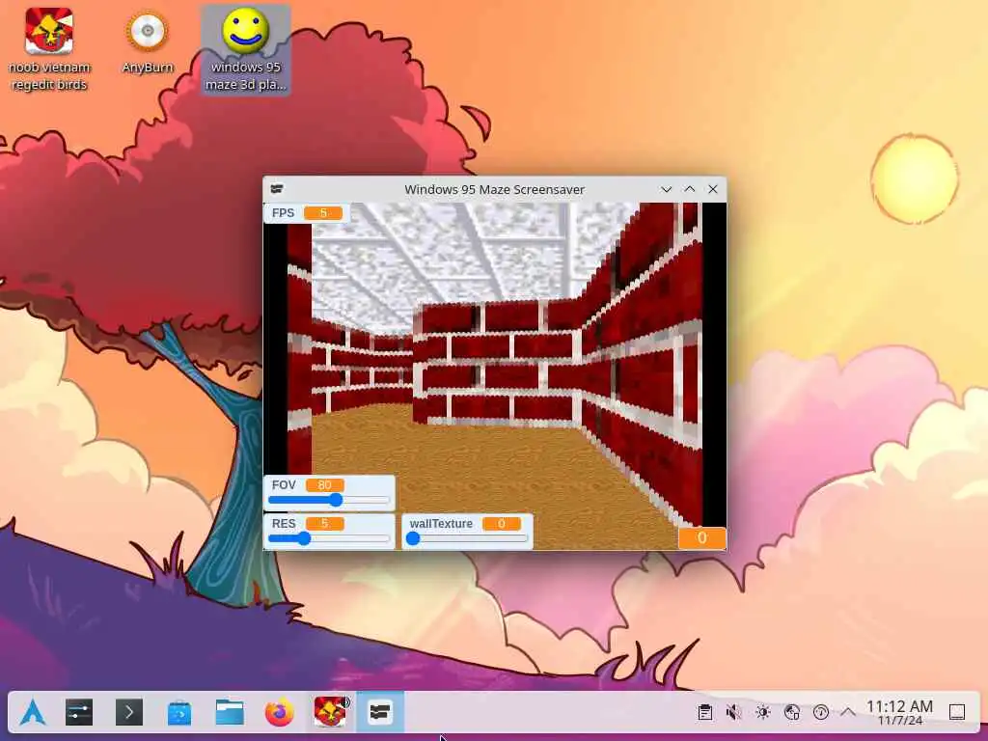Open the network tray icon
Screen dimensions: 988x741
tap(792, 713)
